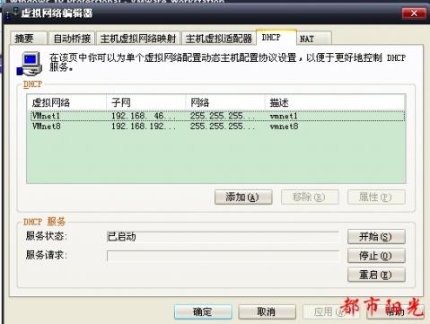Close the 虚拟网络编辑器 window
Image resolution: width=430 pixels, height=324 pixels.
pos(414,13)
